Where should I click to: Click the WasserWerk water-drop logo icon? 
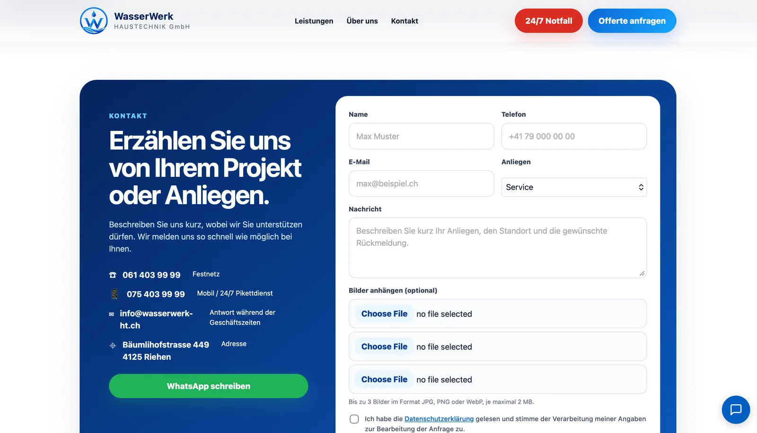pos(94,21)
